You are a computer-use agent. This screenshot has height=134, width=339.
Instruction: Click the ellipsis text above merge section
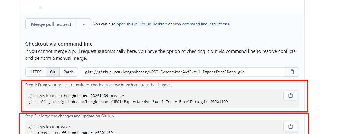40,6
